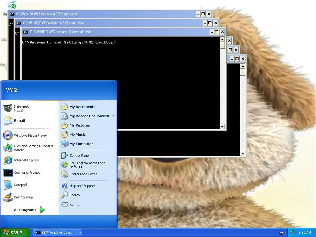
Task: Open taskbar group dropdown for 227 windows
Action: [80, 233]
